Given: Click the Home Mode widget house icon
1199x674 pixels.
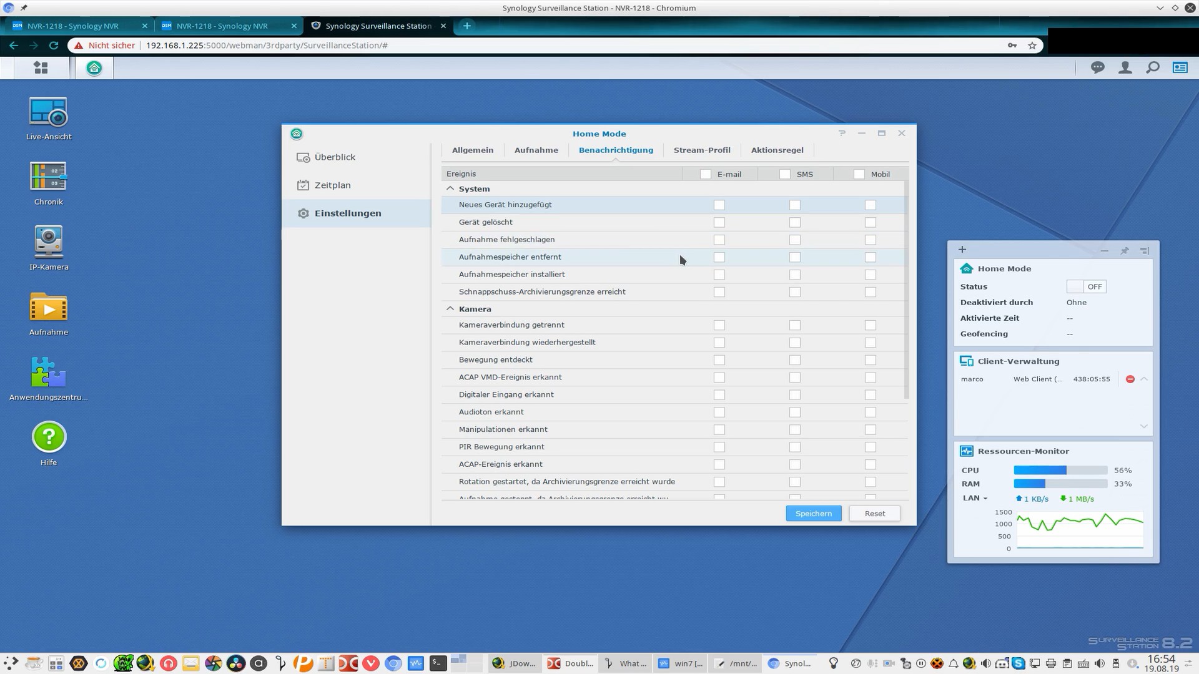Looking at the screenshot, I should [x=966, y=268].
